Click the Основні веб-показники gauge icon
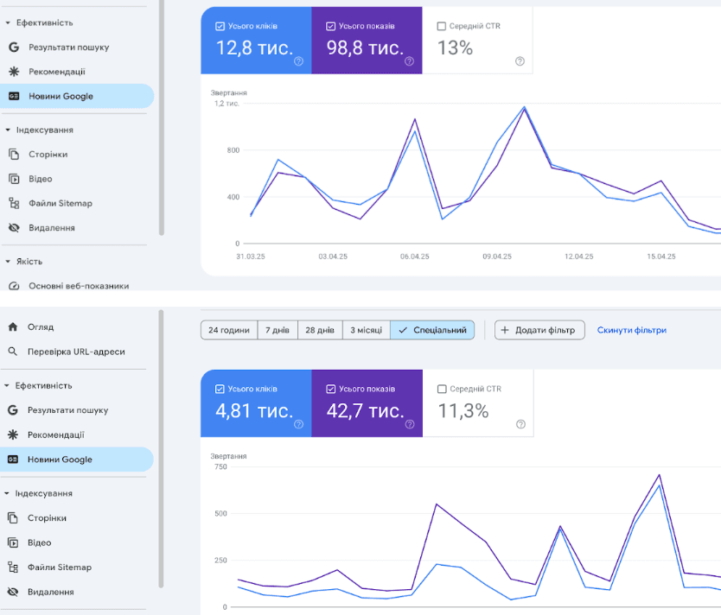This screenshot has width=721, height=615. click(13, 286)
